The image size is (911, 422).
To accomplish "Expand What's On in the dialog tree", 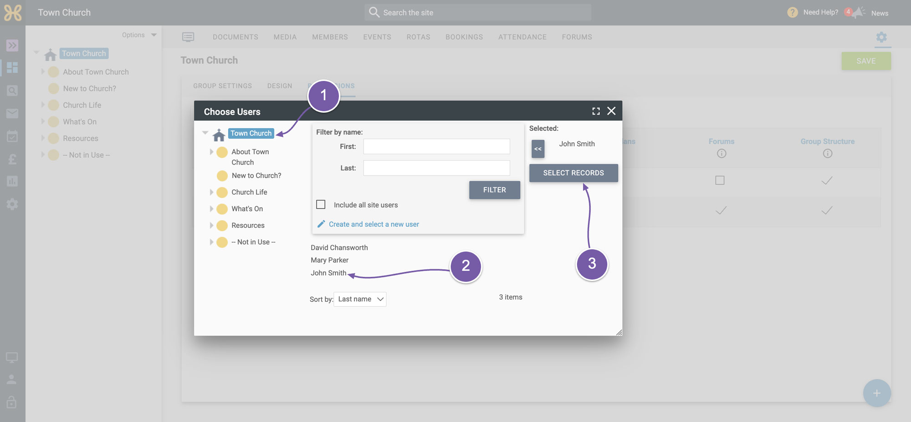I will pyautogui.click(x=211, y=209).
